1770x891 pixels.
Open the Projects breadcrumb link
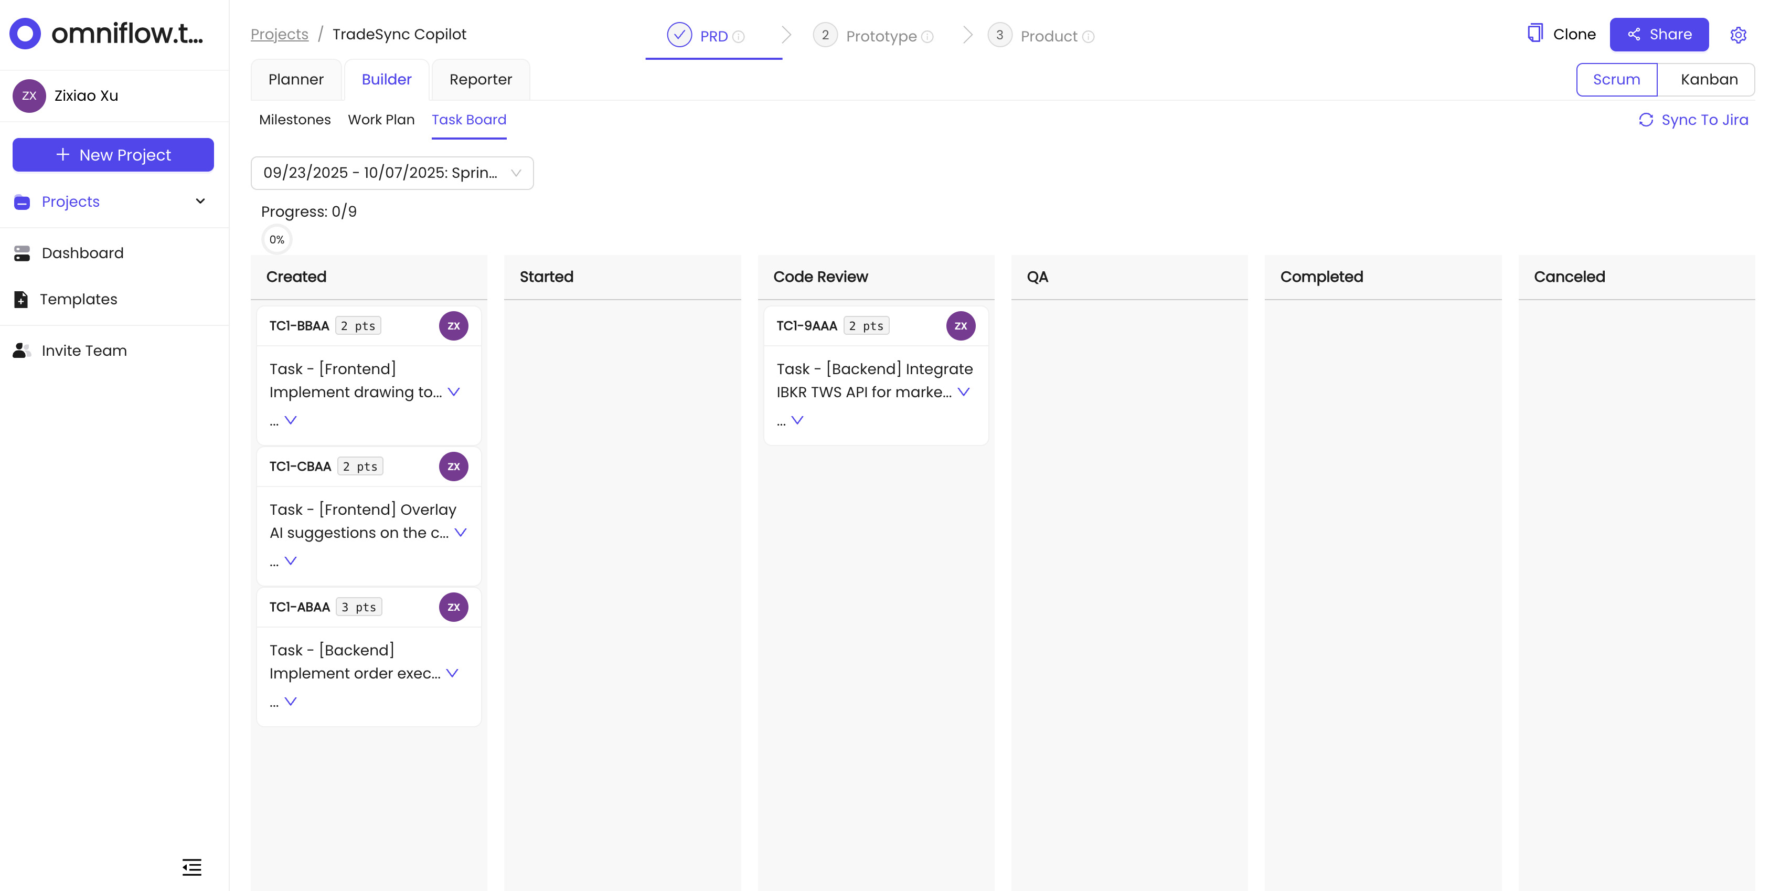(x=279, y=34)
